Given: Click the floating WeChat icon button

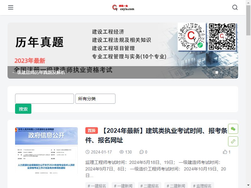Looking at the screenshot, I should (x=233, y=129).
